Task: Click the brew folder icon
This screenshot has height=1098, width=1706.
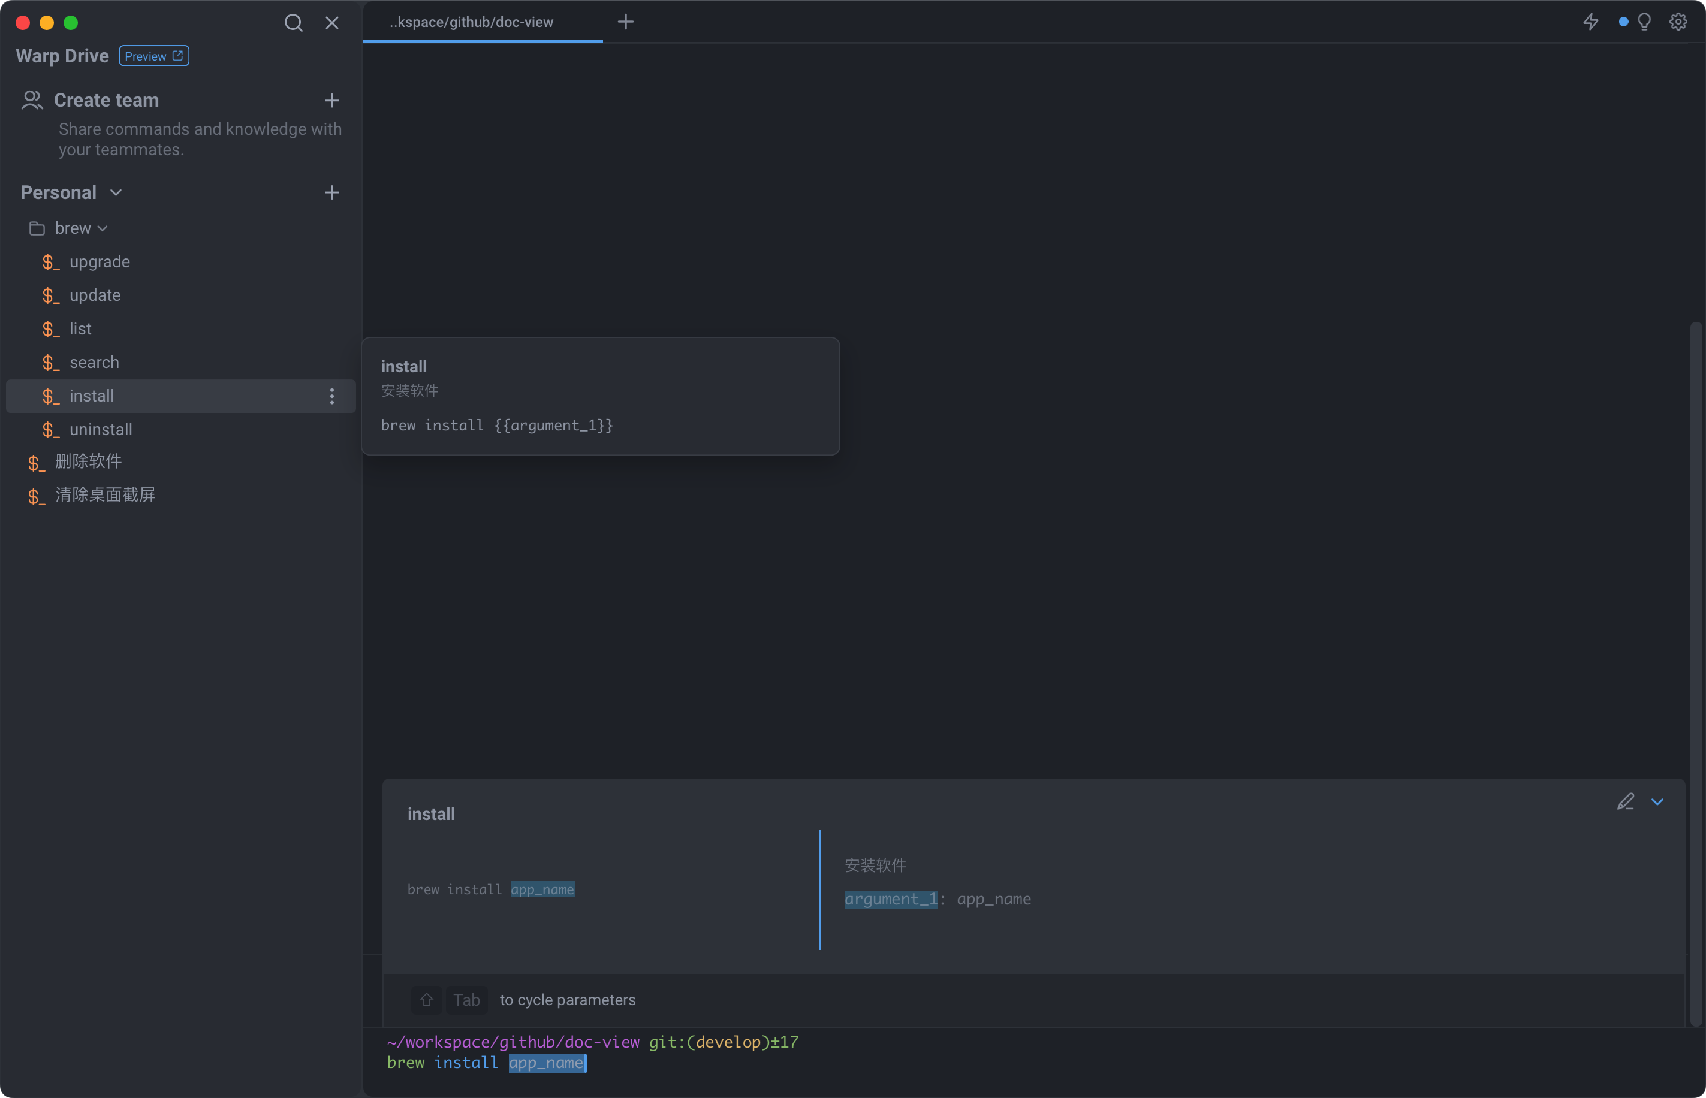Action: tap(37, 228)
